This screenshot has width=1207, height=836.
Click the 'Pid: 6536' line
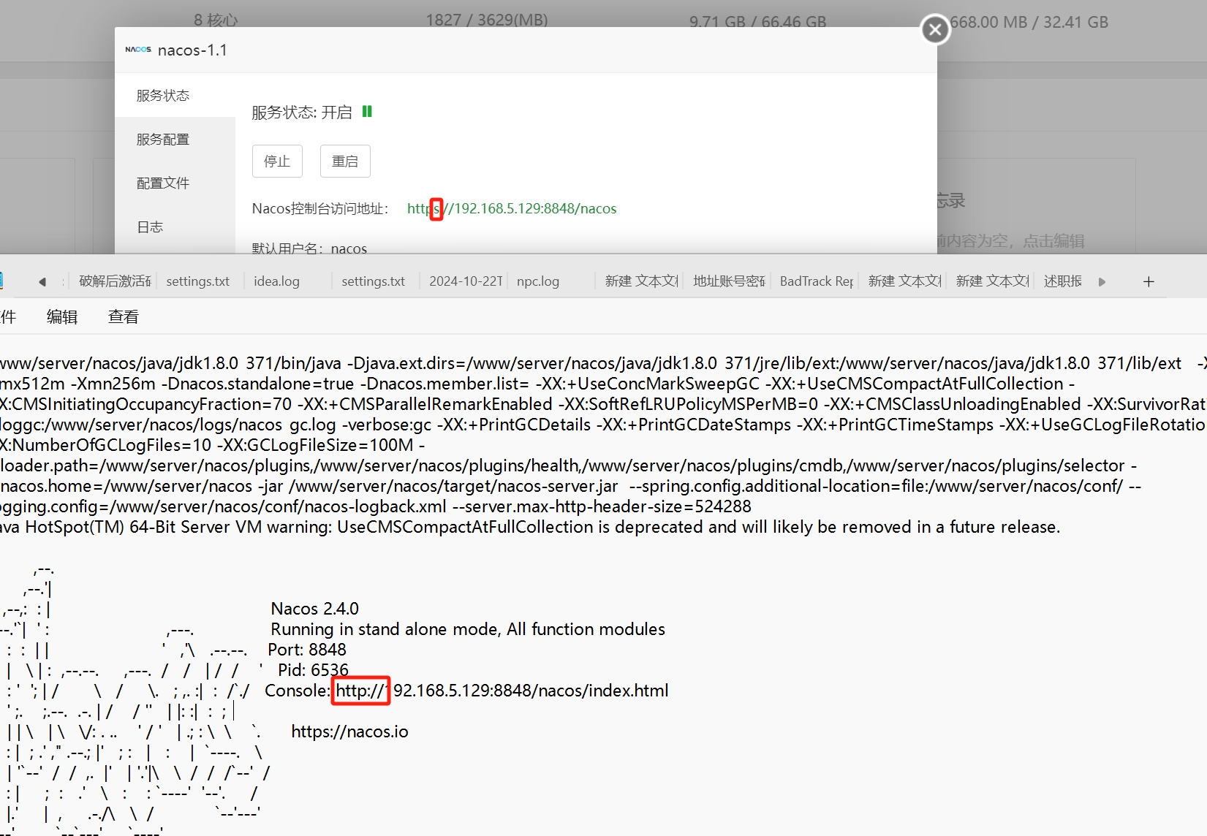pos(314,670)
